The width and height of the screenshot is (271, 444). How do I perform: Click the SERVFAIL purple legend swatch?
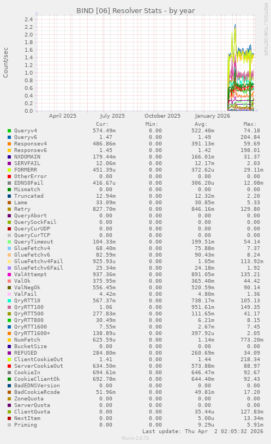[x=9, y=163]
